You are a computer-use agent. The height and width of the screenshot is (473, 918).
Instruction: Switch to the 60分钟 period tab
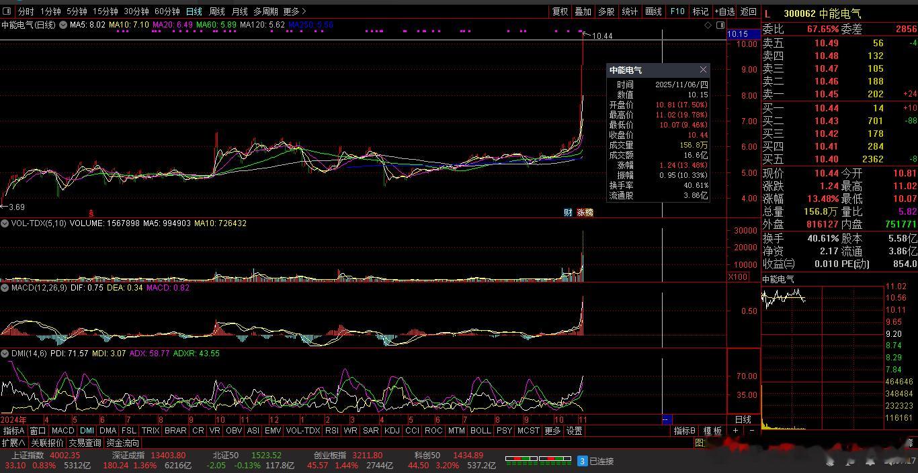pyautogui.click(x=167, y=11)
